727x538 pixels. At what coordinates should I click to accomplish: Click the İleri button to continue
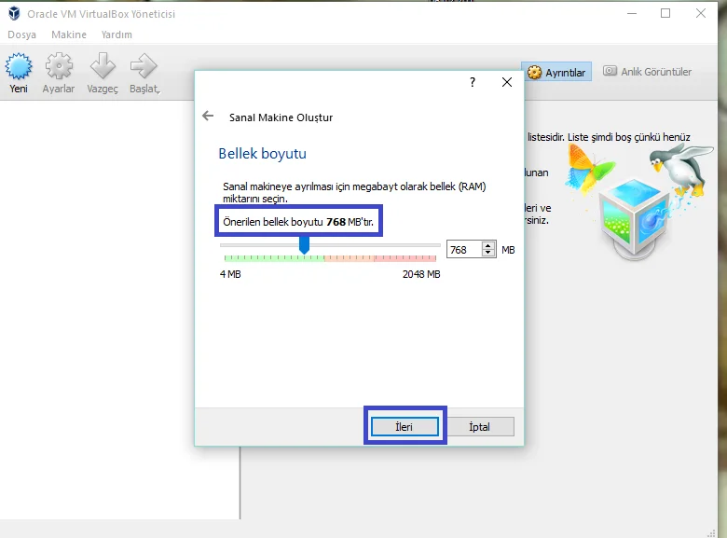[405, 426]
